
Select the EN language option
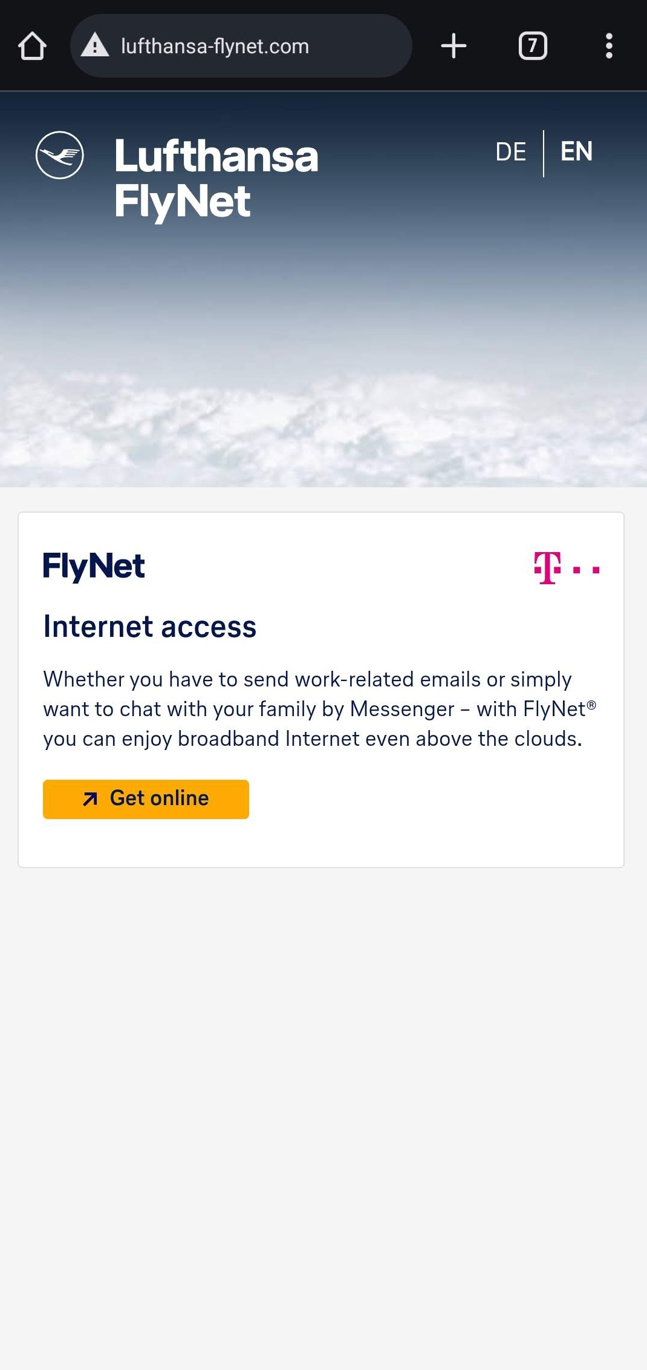coord(576,152)
